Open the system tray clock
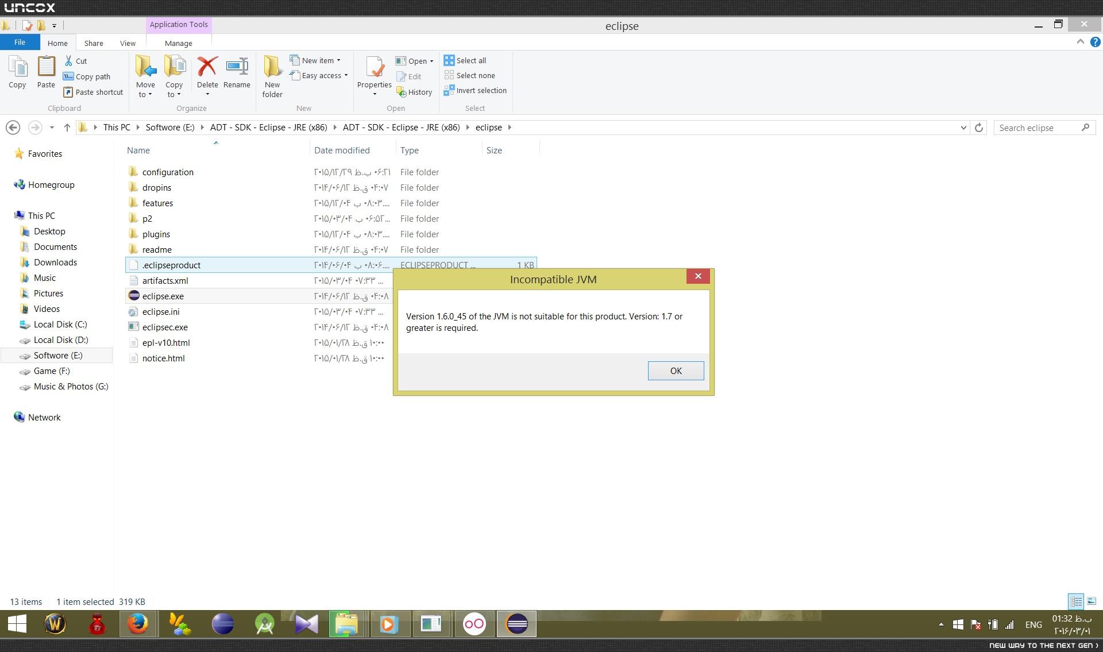The height and width of the screenshot is (652, 1103). [x=1072, y=624]
